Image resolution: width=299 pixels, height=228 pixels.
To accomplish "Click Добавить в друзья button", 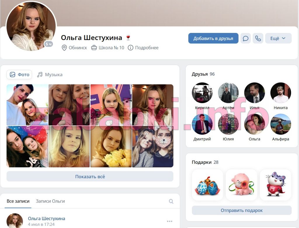I will click(x=213, y=38).
